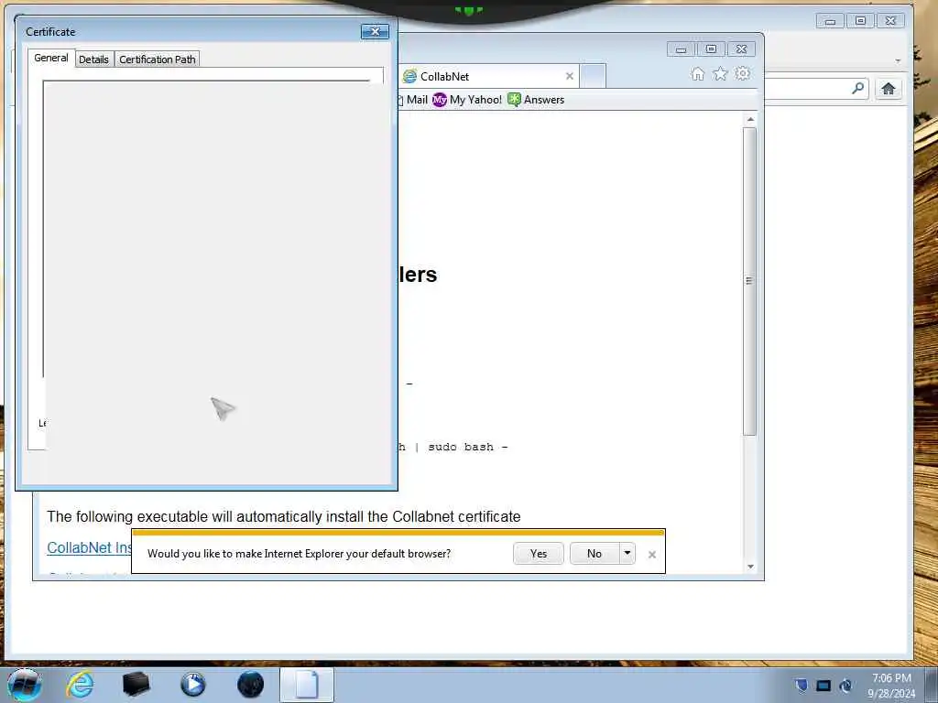Close the Certificate dialog
Image resolution: width=938 pixels, height=703 pixels.
(x=375, y=31)
